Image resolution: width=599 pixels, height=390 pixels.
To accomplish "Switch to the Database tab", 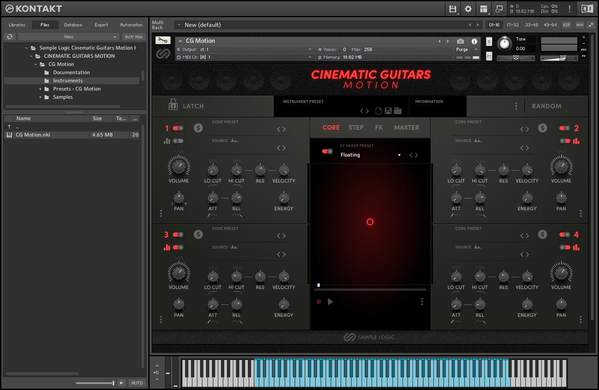I will pos(73,25).
